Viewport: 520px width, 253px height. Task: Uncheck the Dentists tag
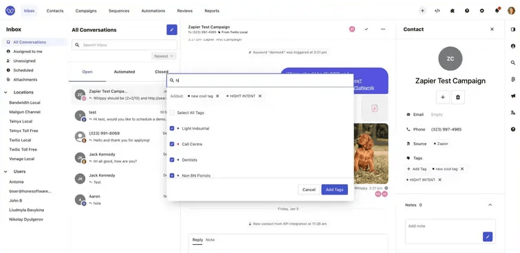(172, 159)
